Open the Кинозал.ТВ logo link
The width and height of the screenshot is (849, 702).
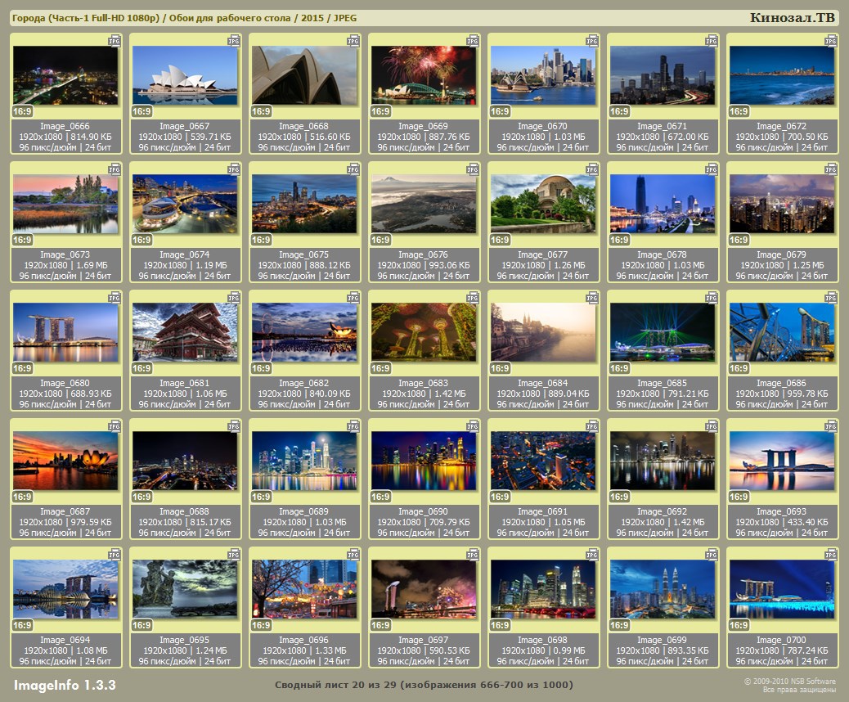click(792, 18)
